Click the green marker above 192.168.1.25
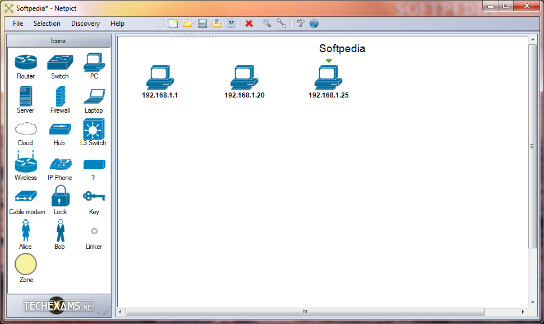 click(329, 61)
